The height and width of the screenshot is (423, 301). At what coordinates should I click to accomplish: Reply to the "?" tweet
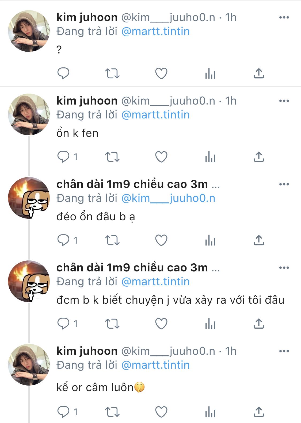pos(63,73)
